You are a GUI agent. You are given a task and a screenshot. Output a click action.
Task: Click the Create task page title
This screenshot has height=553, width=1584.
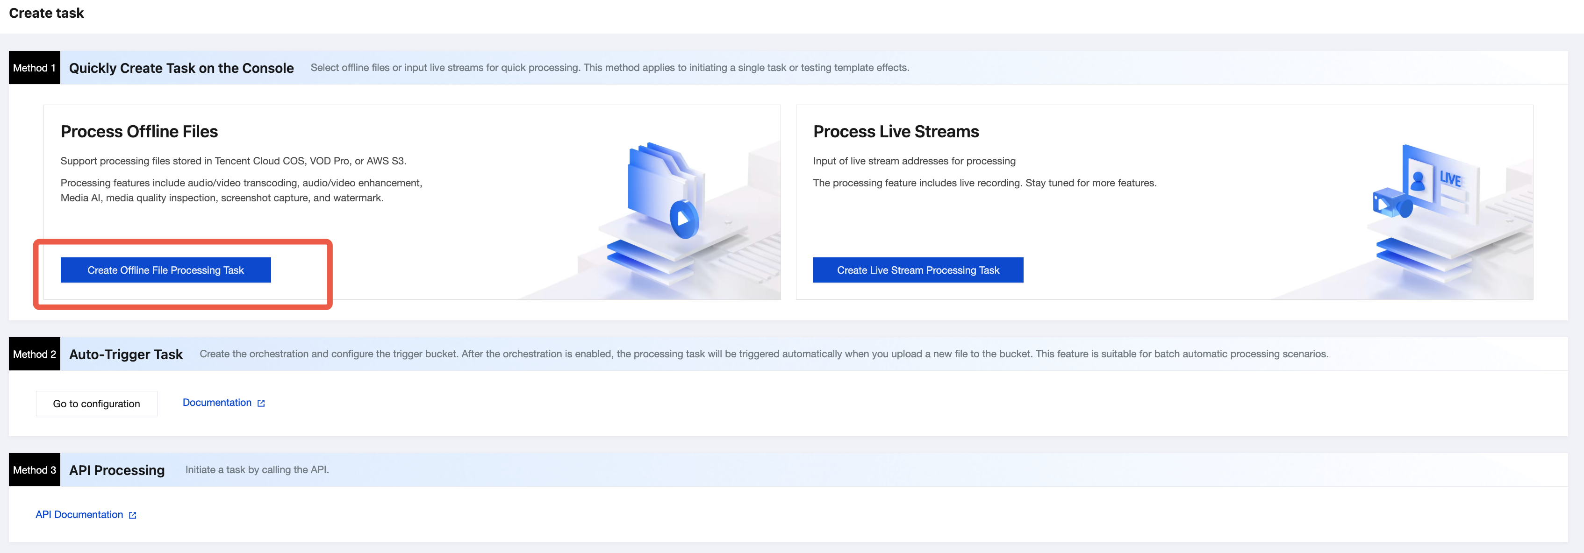point(46,13)
